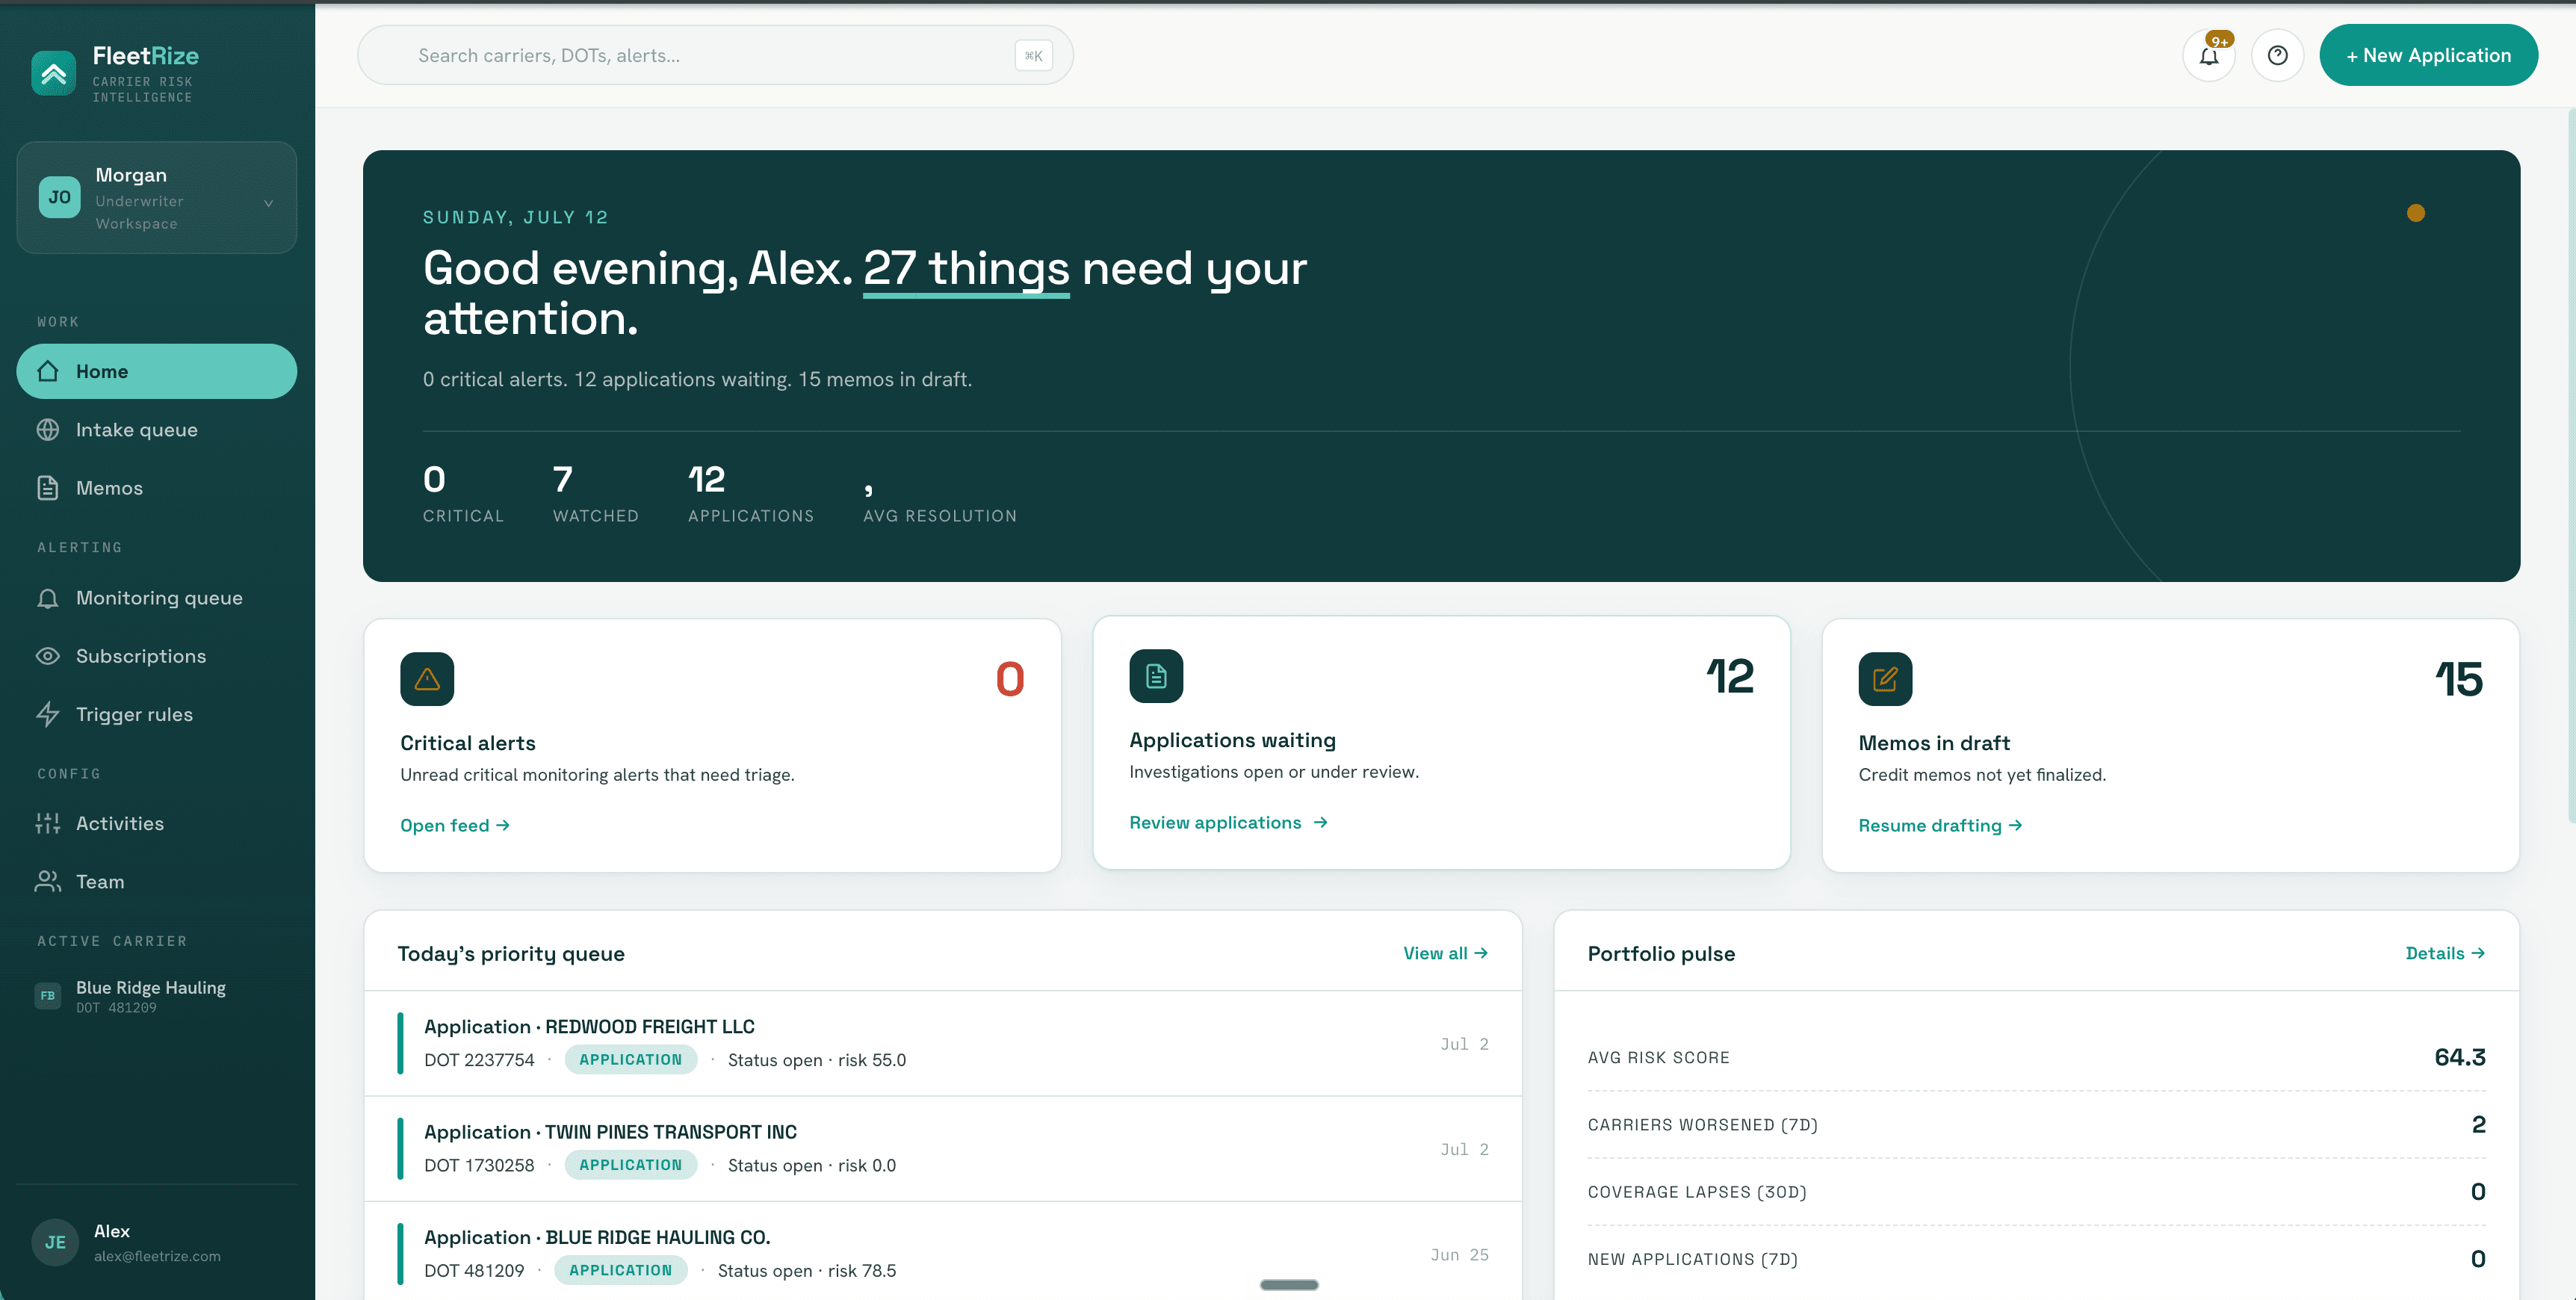Open Trigger rules section
Screen dimensions: 2576x1300
point(157,714)
